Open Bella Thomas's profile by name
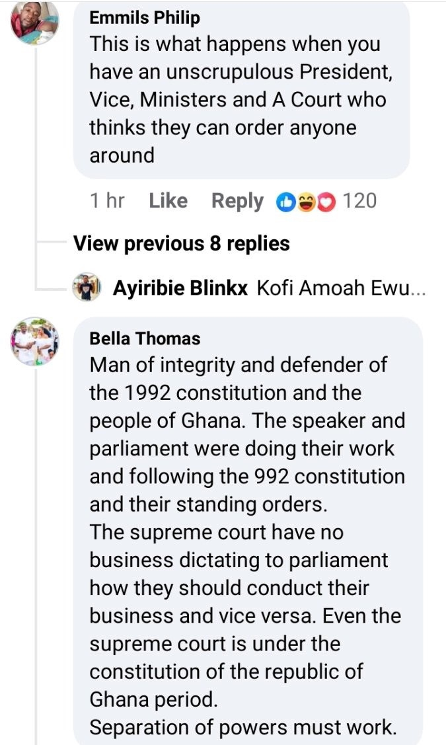This screenshot has height=745, width=446. click(145, 338)
